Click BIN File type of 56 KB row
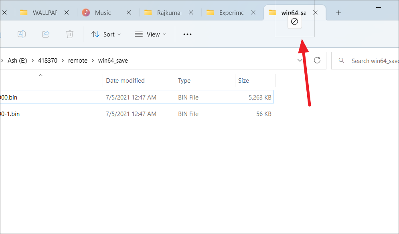The image size is (399, 234). (188, 114)
